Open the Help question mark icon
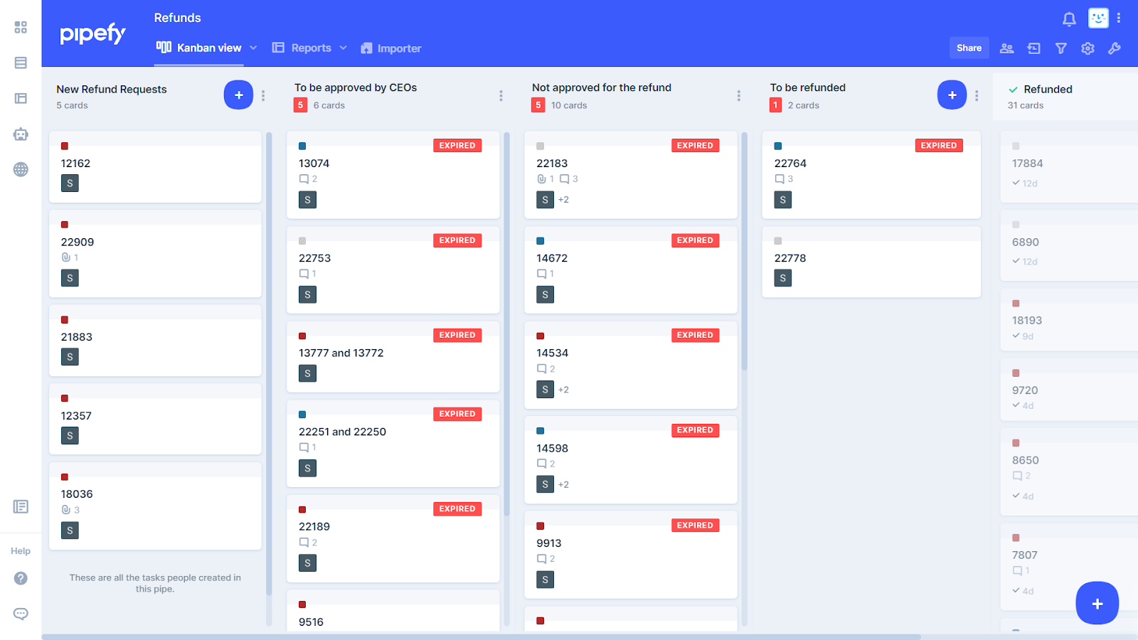 point(21,578)
